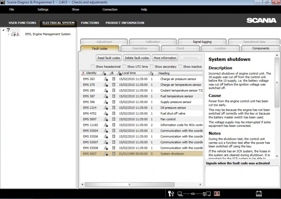Click Delete fault codes button
281x199 pixels.
coord(137,58)
